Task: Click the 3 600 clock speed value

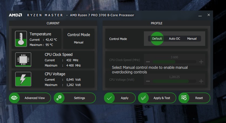Action: pyautogui.click(x=174, y=57)
